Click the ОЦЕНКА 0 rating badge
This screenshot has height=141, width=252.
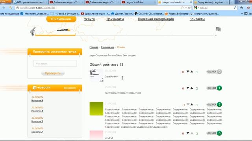[214, 72]
